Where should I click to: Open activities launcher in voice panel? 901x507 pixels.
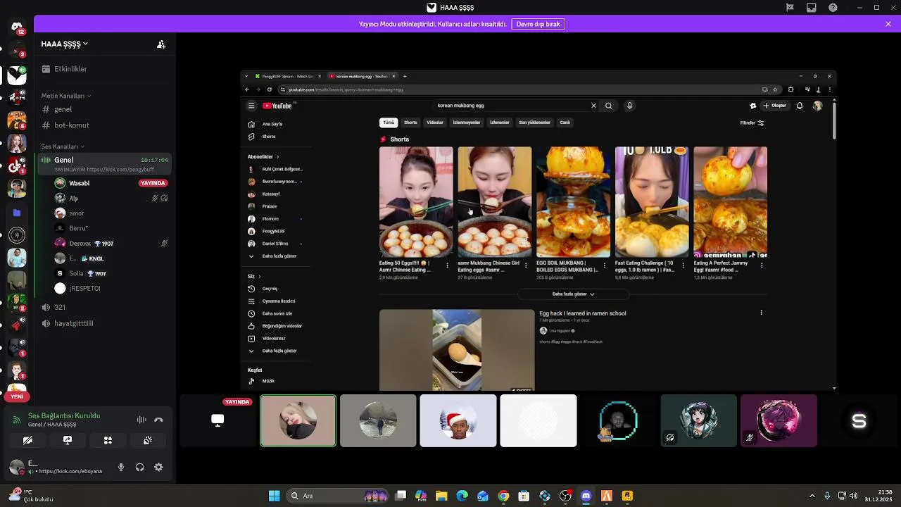pos(108,440)
